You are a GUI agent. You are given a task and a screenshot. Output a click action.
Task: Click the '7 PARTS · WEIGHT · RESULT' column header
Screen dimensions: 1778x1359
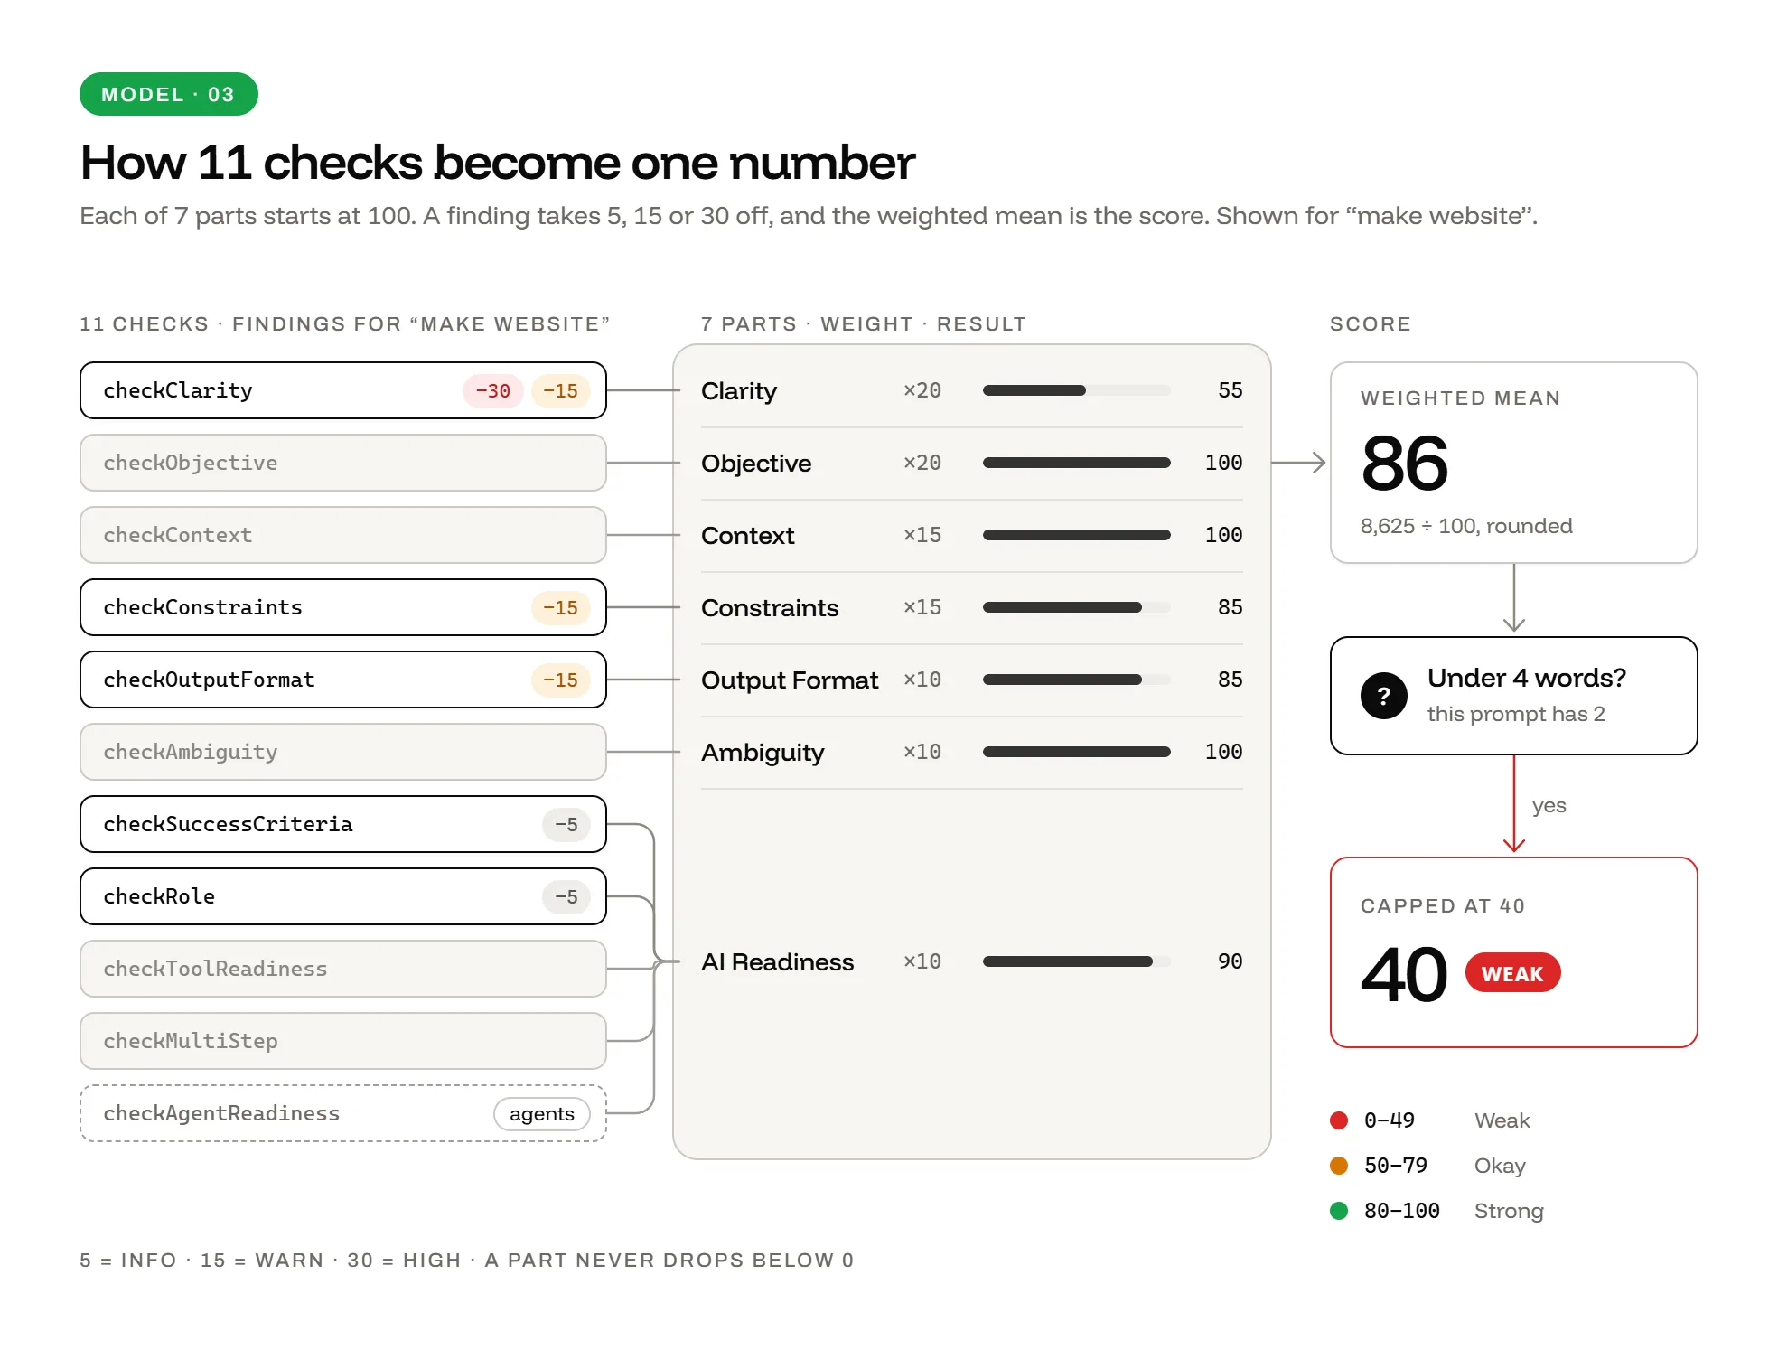pos(864,324)
